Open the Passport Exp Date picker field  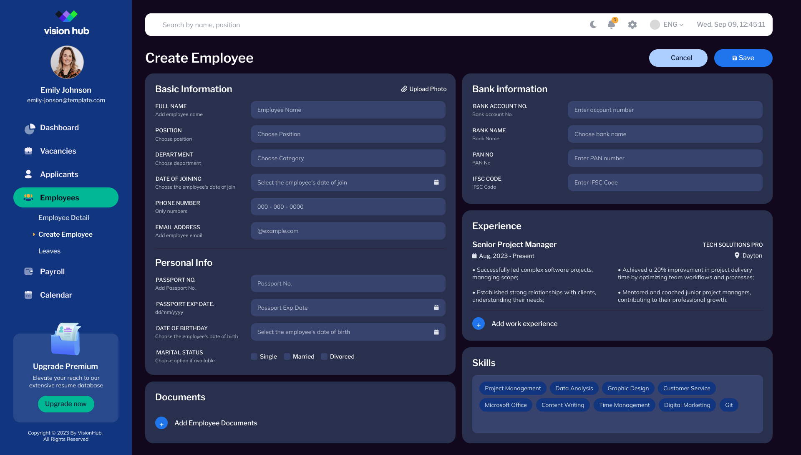348,308
